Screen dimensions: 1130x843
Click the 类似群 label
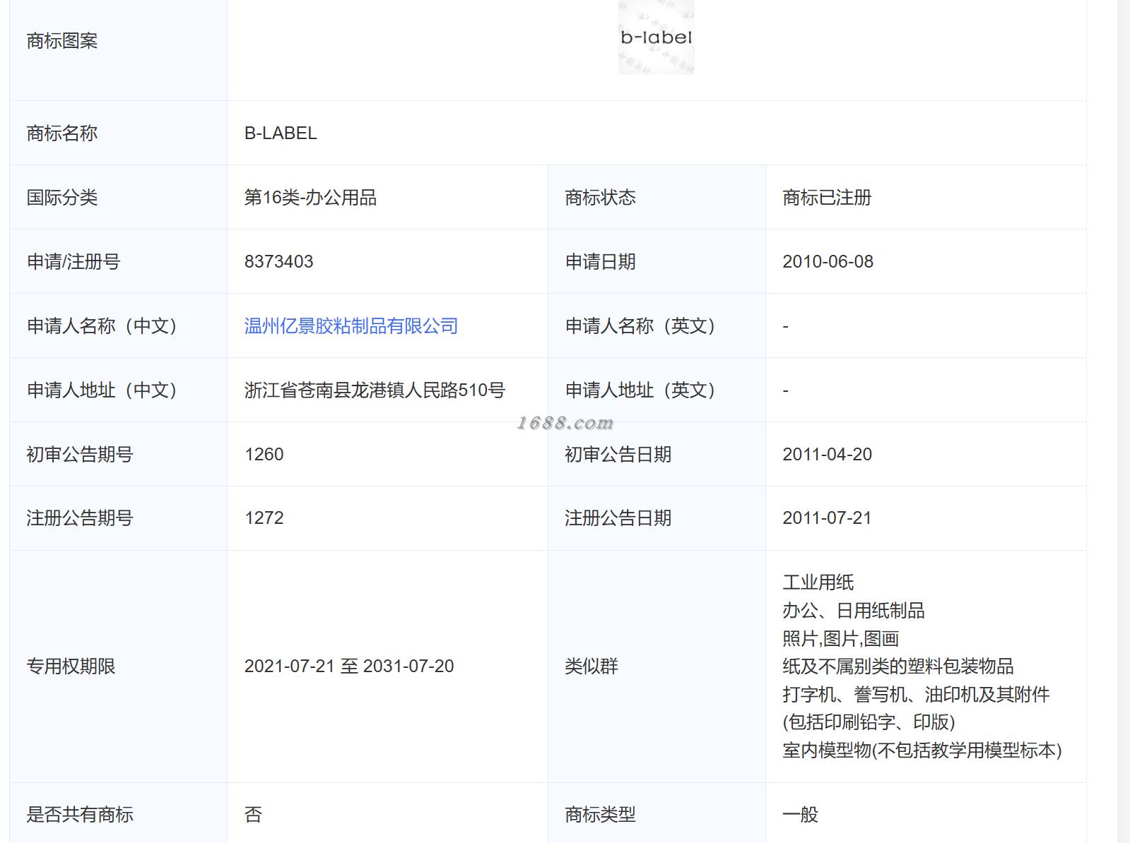pos(592,666)
